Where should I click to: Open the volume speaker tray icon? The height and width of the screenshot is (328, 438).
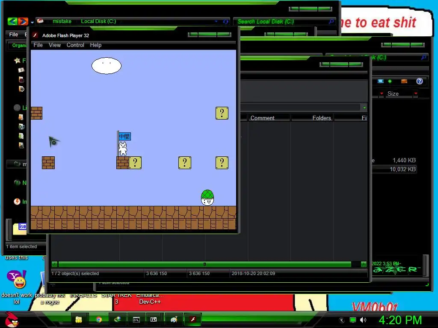(x=363, y=320)
